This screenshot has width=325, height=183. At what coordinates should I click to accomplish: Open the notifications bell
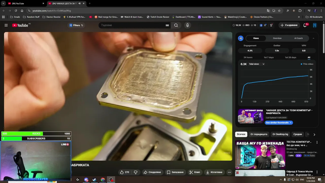[305, 25]
